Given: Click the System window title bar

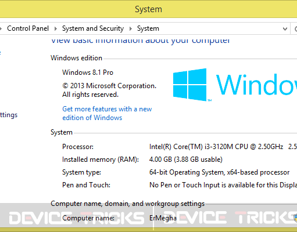Looking at the screenshot, I should pos(148,9).
